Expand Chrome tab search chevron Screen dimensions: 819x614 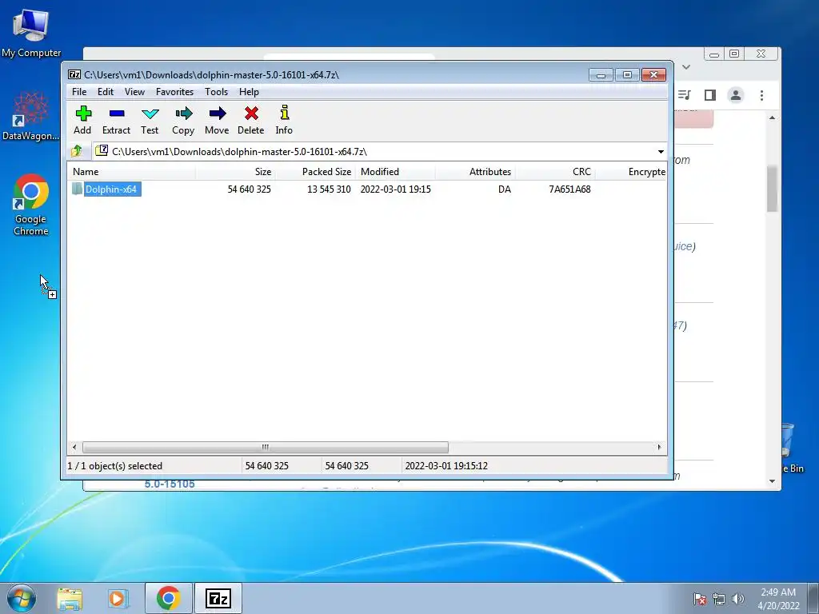pos(686,67)
